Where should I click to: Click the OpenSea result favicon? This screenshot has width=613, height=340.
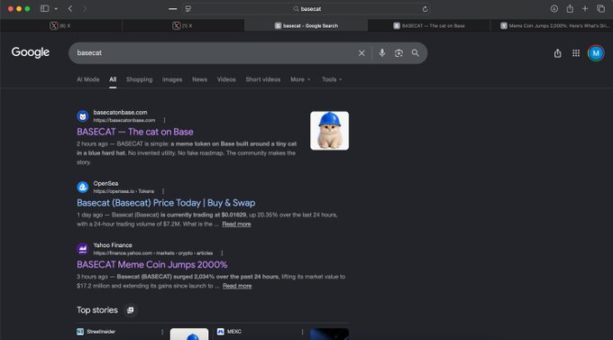pyautogui.click(x=83, y=187)
